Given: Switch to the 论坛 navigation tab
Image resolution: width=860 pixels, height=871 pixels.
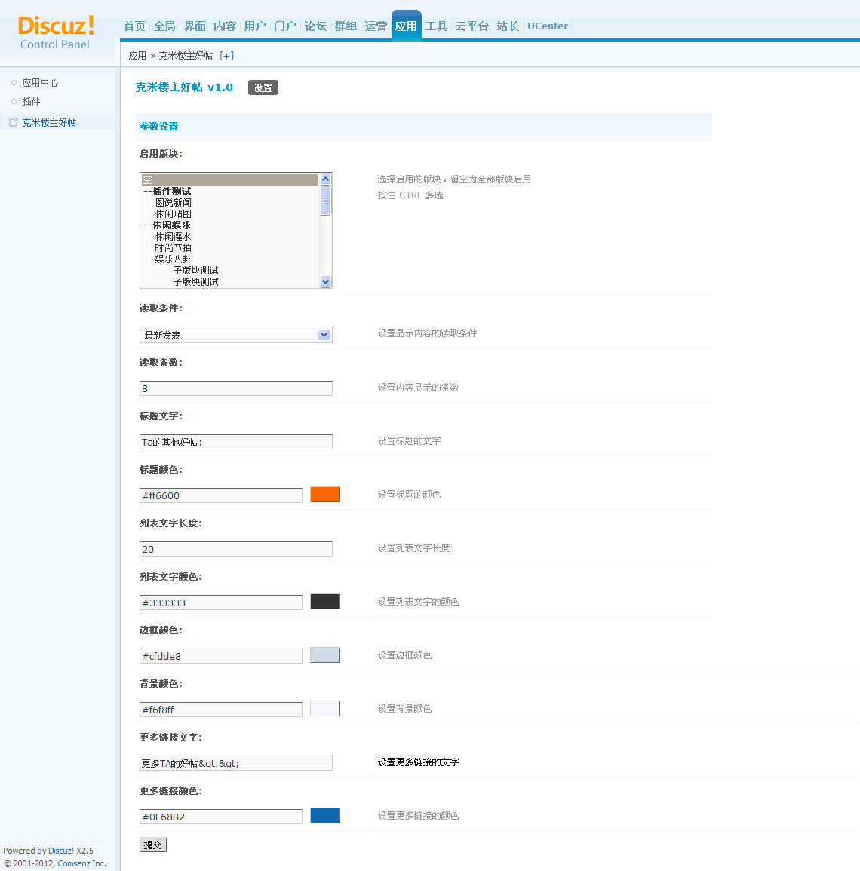Looking at the screenshot, I should [315, 26].
